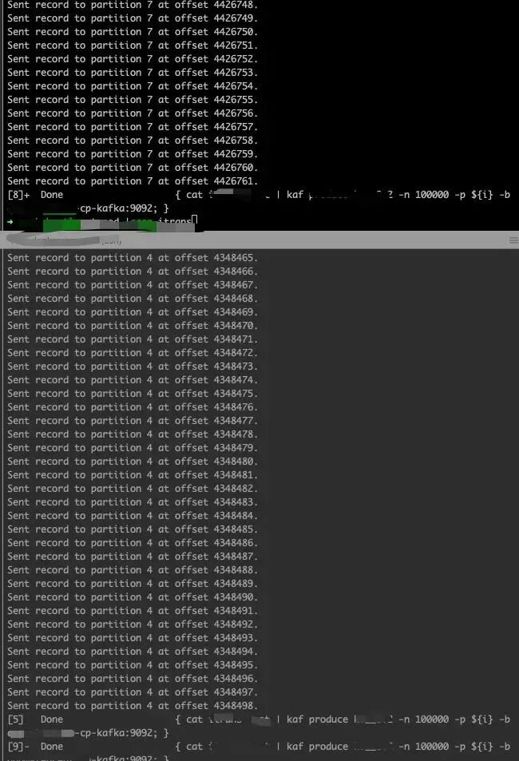
Task: Select line with offset 4426757
Action: click(x=133, y=127)
